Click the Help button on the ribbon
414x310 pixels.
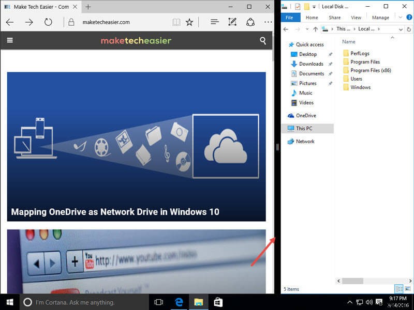[x=409, y=17]
